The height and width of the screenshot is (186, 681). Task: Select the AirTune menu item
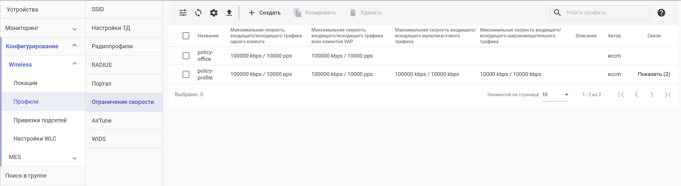(x=101, y=121)
